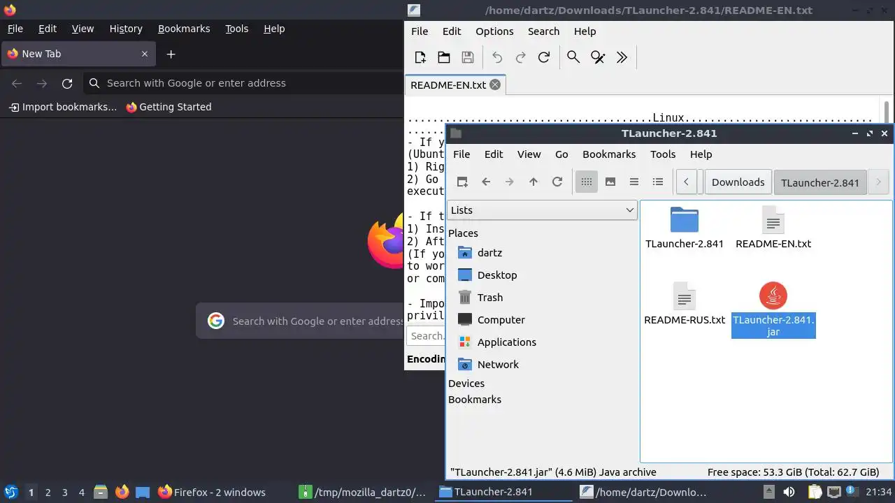
Task: Switch to workspace 2 in the taskbar
Action: [x=48, y=493]
